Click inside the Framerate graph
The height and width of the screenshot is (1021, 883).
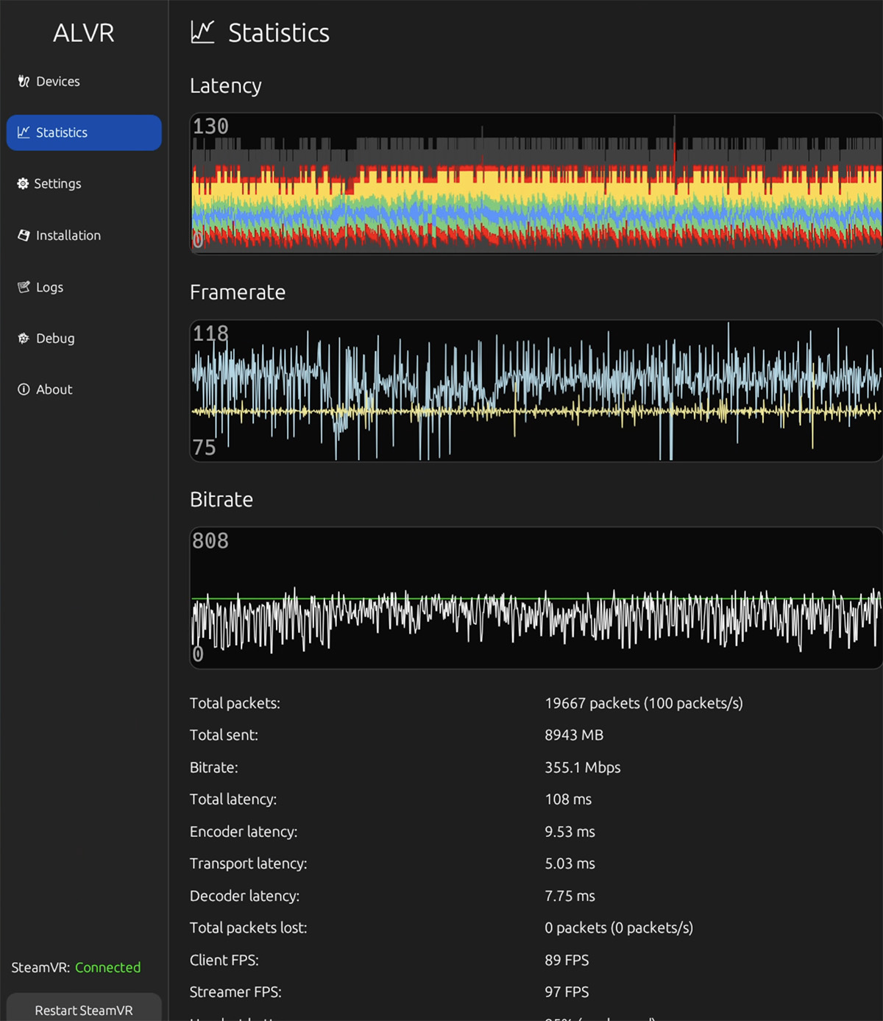point(536,391)
